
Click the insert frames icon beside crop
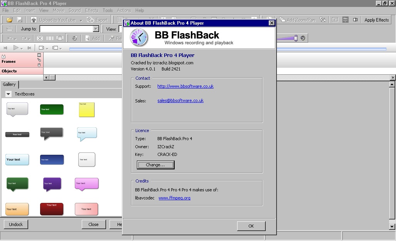(60, 38)
